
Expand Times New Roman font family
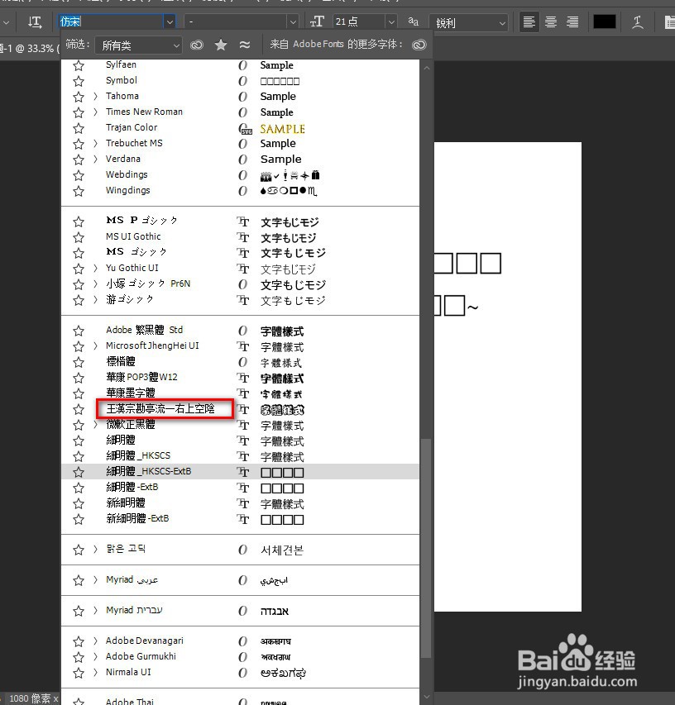95,112
